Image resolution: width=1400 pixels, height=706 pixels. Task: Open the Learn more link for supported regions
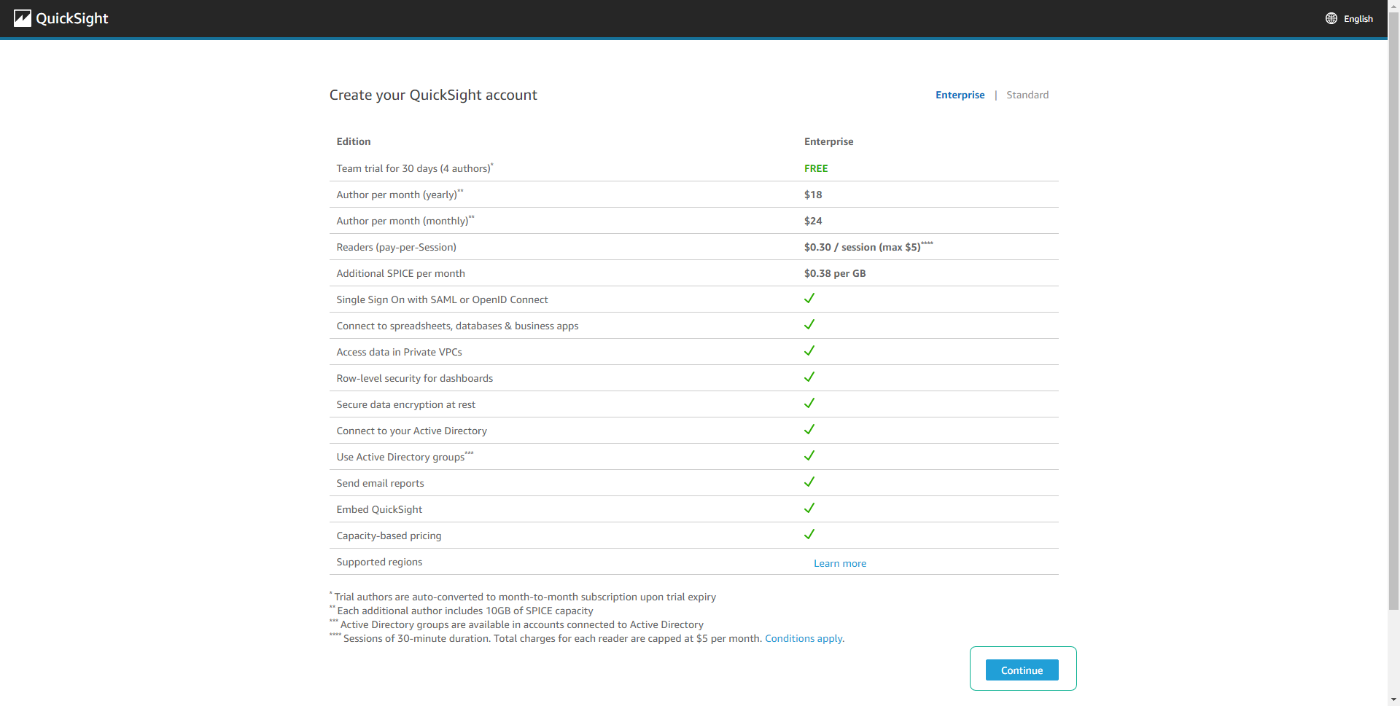tap(840, 563)
